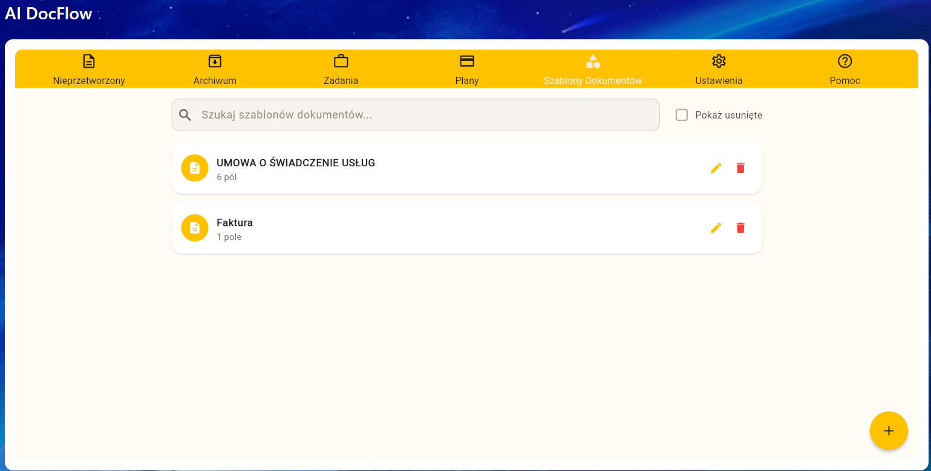Enable the Pokaż usunięte checkbox

[682, 115]
